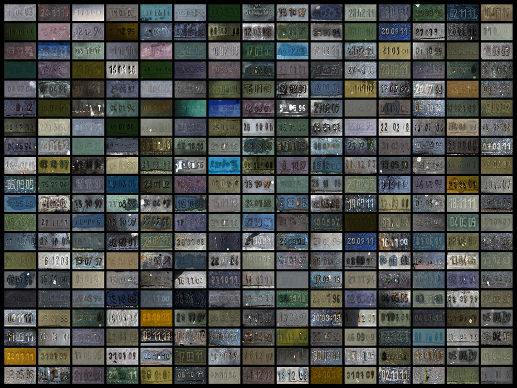This screenshot has width=517, height=388.
Task: Click the dark thumbnail with white 05 96 digits
Action: pos(292,108)
